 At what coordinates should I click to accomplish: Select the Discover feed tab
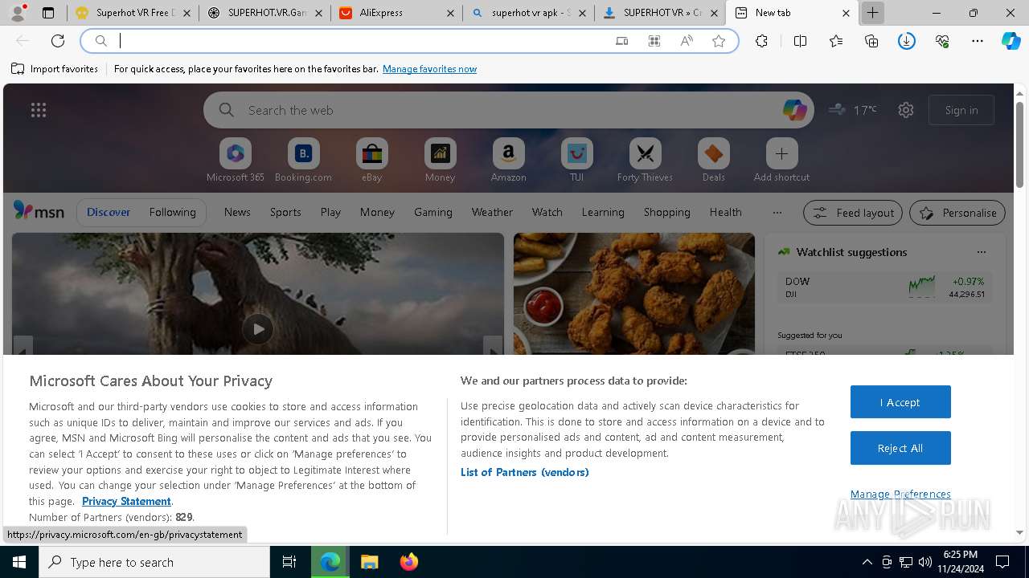109,212
